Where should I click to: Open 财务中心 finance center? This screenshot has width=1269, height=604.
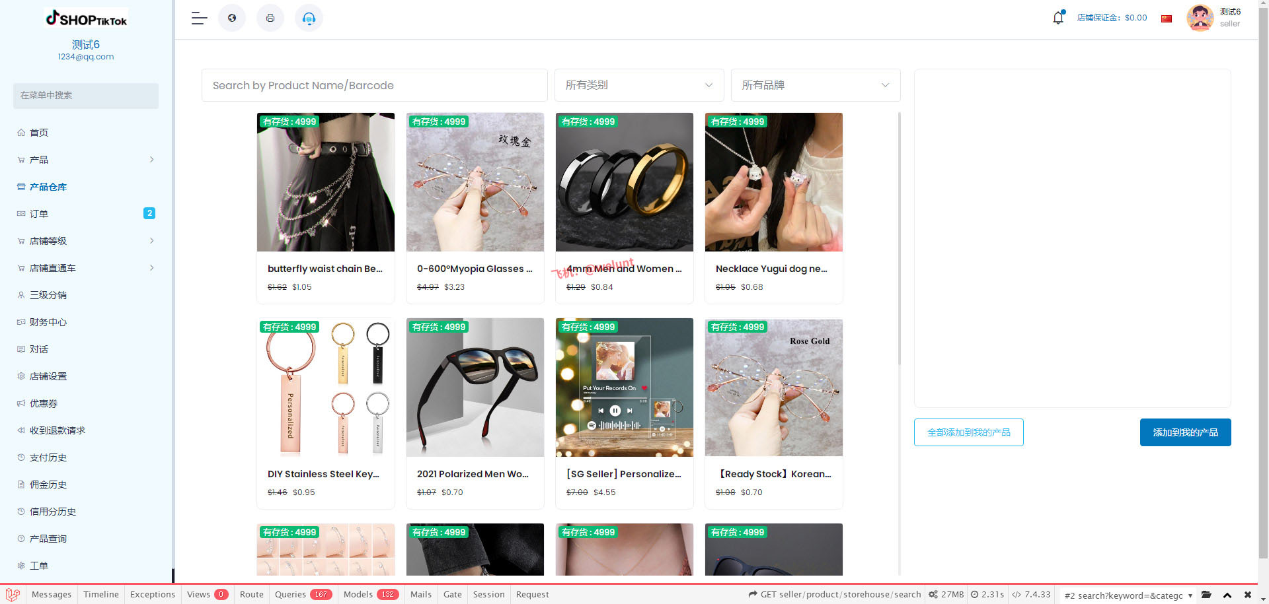(x=86, y=322)
